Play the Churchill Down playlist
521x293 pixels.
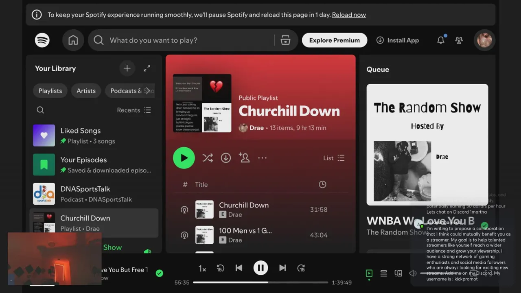coord(184,158)
